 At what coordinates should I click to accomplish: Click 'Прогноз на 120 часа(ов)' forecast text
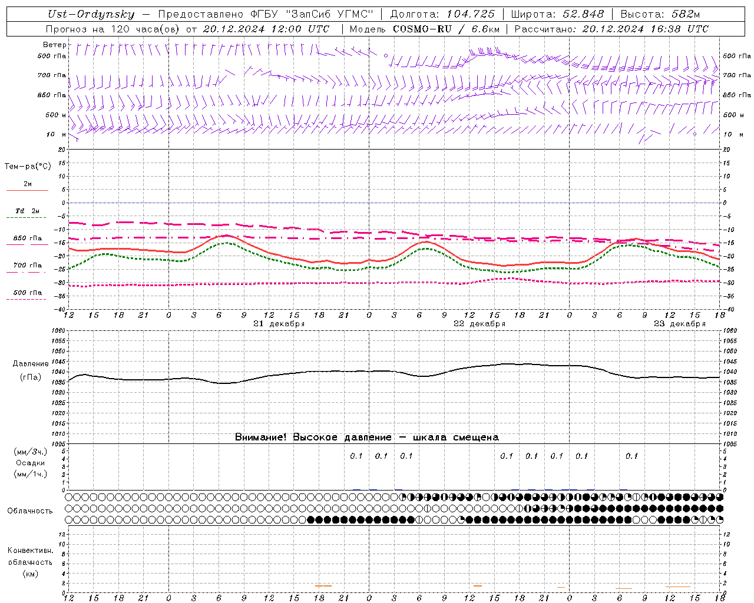click(x=113, y=29)
